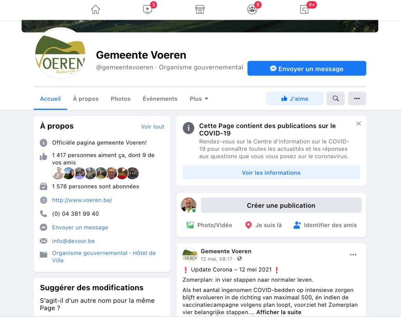
Task: Open the Groups icon with 8 notifications
Action: [252, 9]
